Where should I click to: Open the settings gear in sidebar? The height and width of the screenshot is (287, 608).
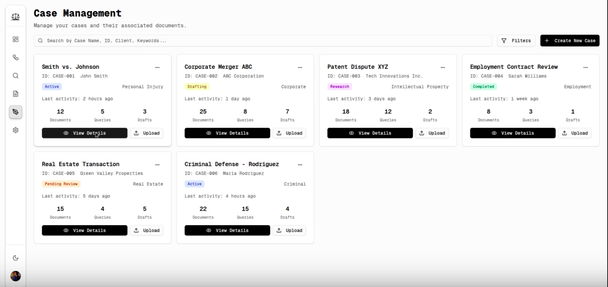pyautogui.click(x=16, y=130)
